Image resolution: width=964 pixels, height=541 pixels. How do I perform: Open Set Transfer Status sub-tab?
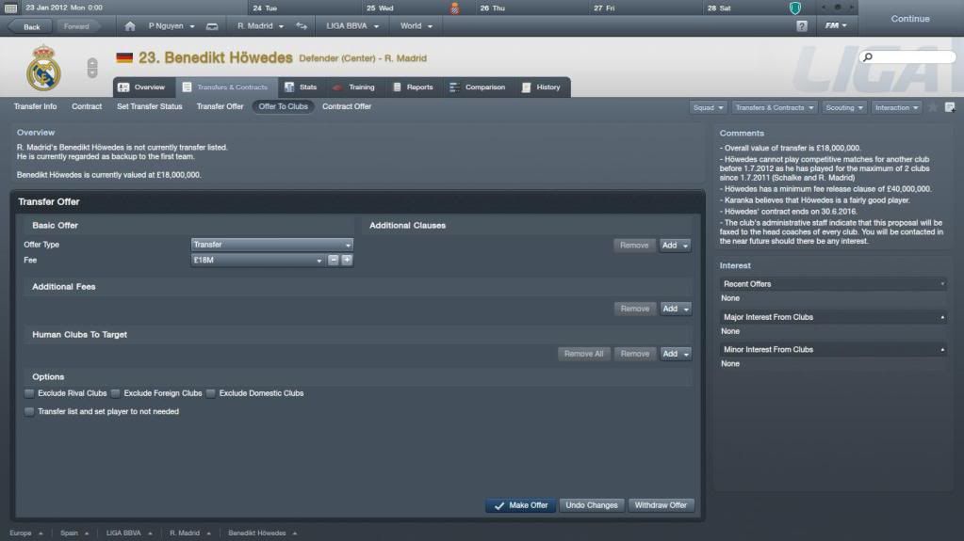150,107
